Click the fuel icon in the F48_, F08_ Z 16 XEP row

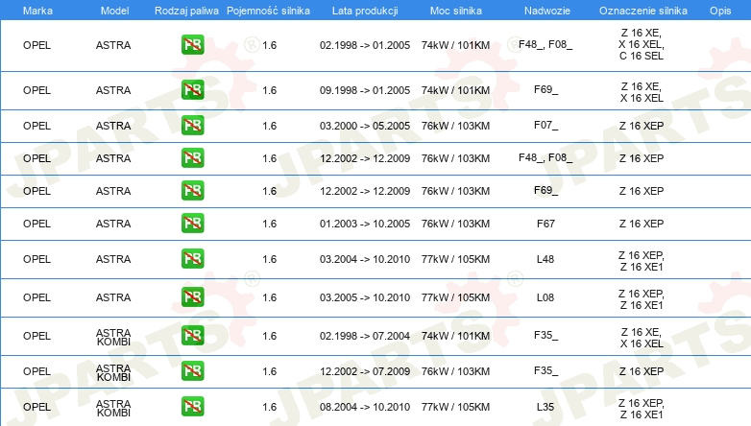coord(192,158)
